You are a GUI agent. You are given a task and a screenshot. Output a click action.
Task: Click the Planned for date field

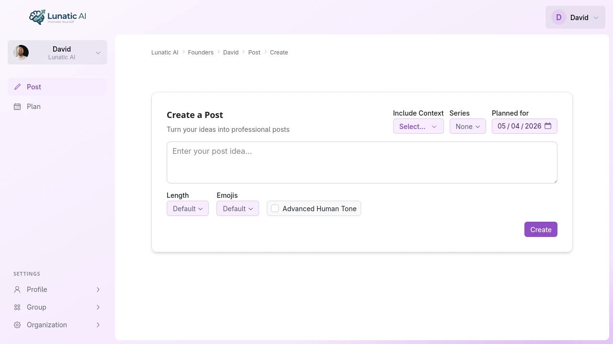[524, 126]
